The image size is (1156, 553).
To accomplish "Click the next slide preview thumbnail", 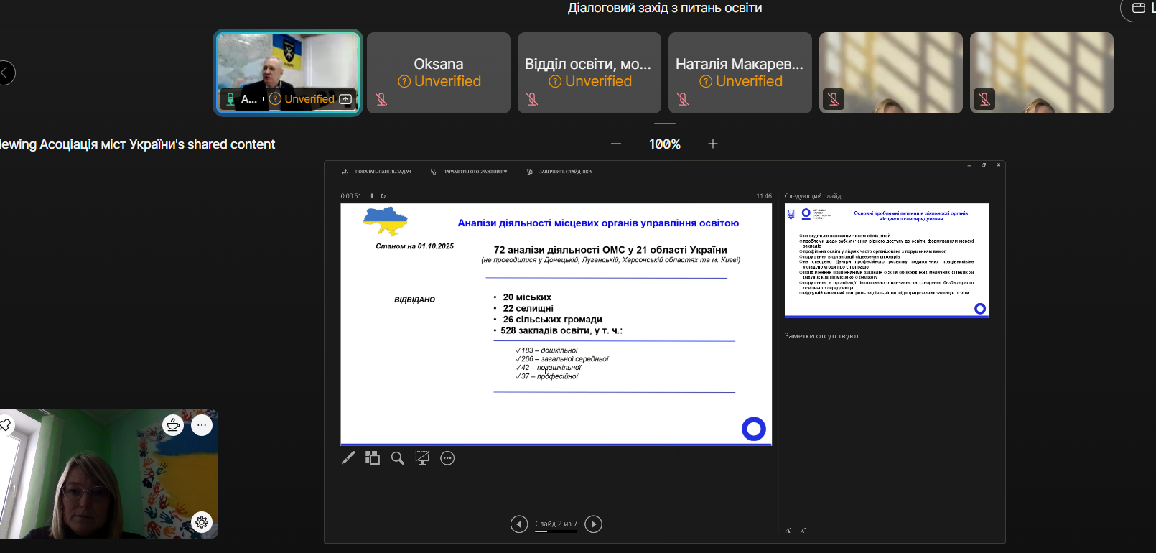I will tap(886, 260).
